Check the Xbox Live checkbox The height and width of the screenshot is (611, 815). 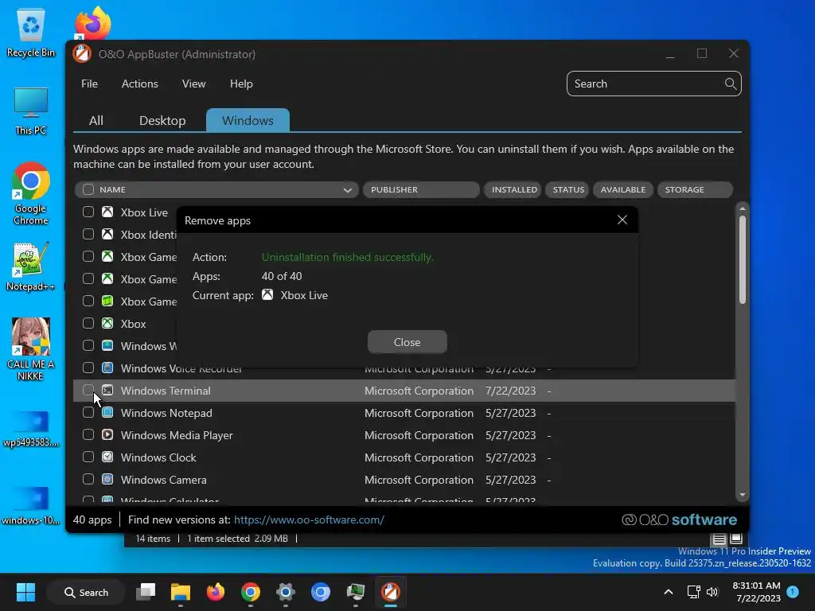point(88,212)
